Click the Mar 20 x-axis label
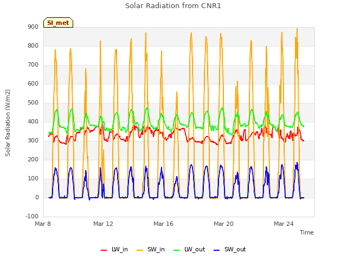This screenshot has height=260, width=347. click(223, 224)
